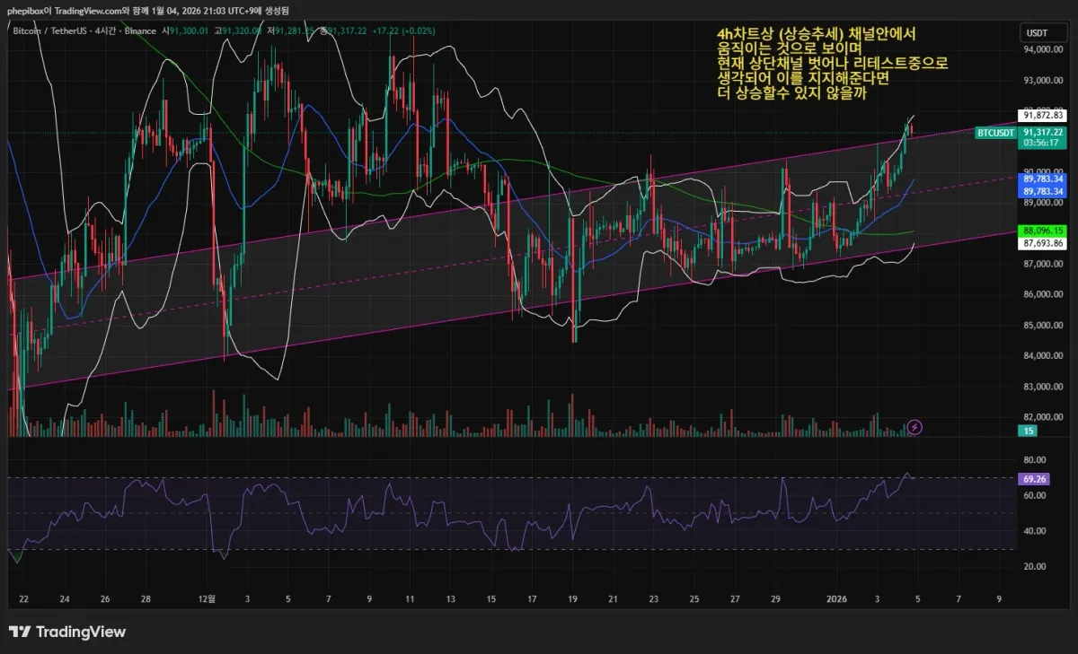Click the open price value 91,300.01

pos(190,31)
